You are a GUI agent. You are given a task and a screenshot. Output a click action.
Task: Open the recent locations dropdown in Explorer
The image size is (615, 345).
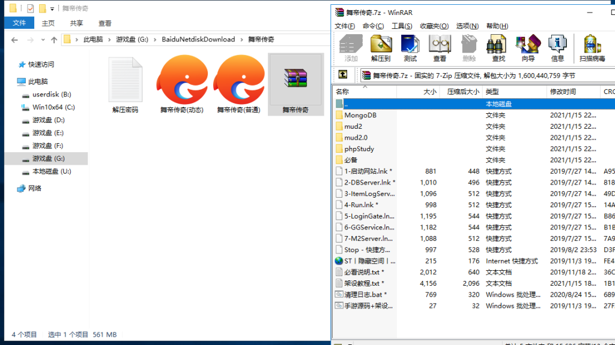point(43,40)
